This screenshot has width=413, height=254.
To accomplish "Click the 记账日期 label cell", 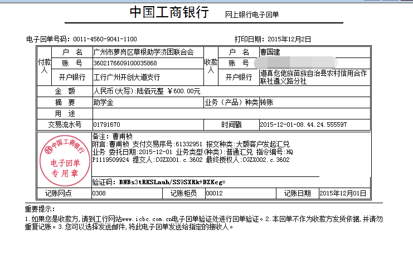I will 298,193.
